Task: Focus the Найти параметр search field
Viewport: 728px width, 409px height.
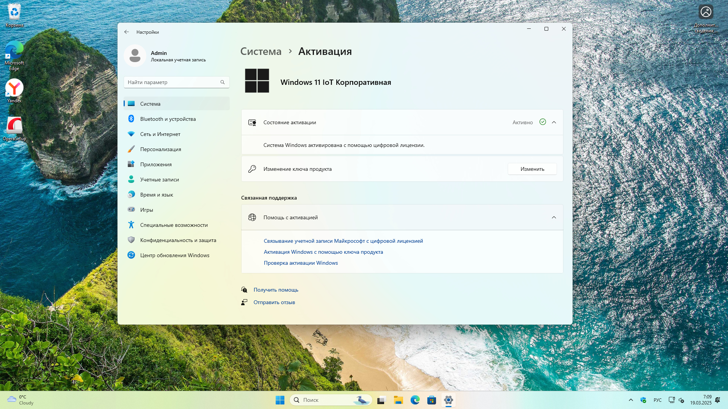Action: pos(173,82)
